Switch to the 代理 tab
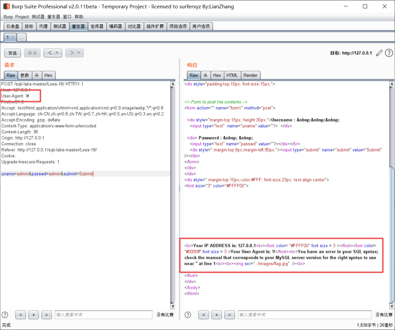The height and width of the screenshot is (330, 395). click(43, 26)
